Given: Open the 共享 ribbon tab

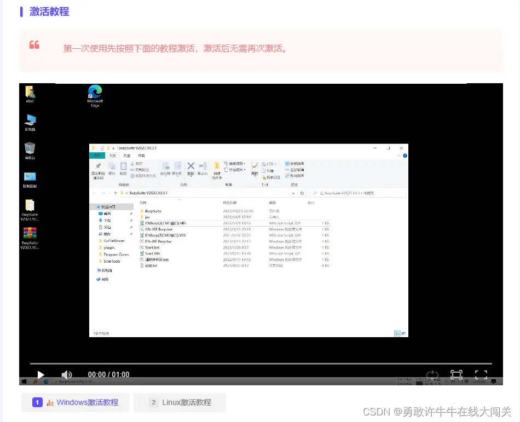Looking at the screenshot, I should [x=126, y=155].
